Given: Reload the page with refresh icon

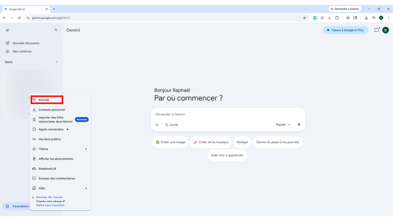Looking at the screenshot, I should [19, 17].
